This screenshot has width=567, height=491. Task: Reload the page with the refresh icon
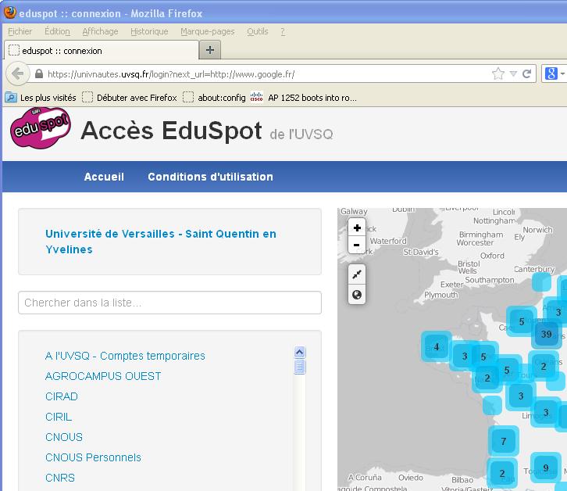(526, 73)
